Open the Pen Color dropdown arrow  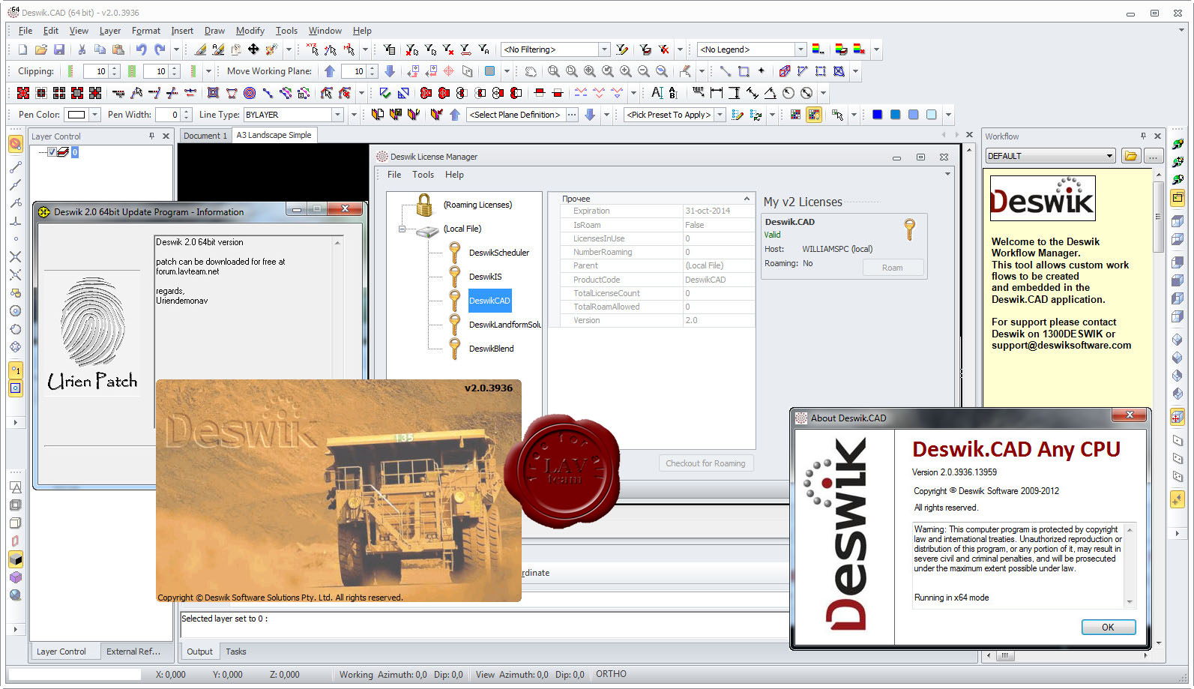tap(94, 115)
